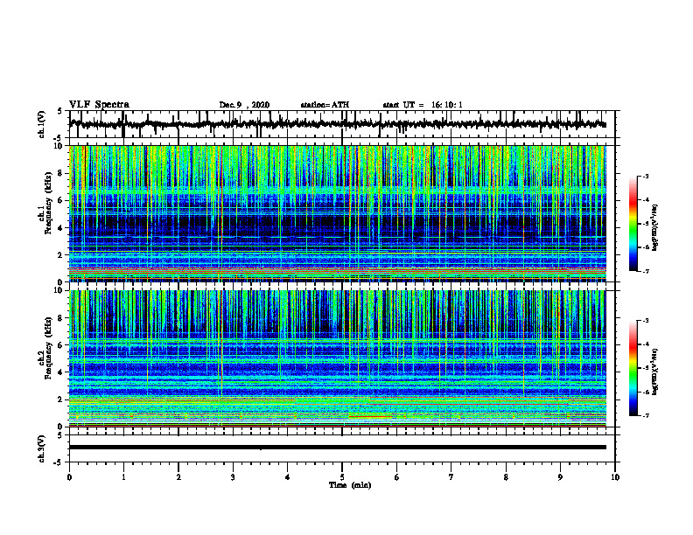693x535 pixels.
Task: Click time axis tick label "0"
Action: point(69,477)
